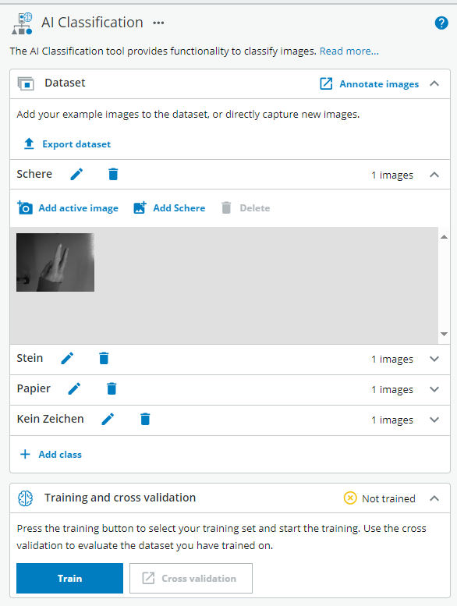Expand the Stein class images
This screenshot has width=457, height=606.
point(434,359)
